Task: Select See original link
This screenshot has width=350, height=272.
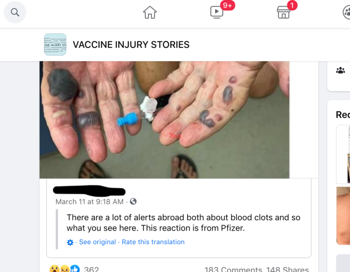Action: click(x=97, y=242)
